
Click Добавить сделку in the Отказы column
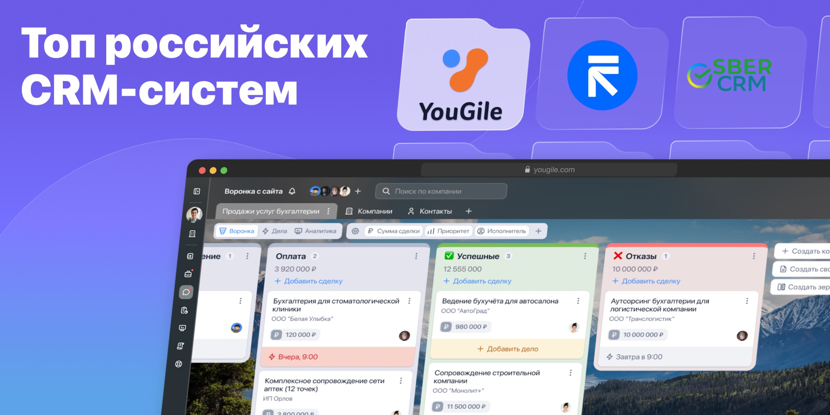(x=646, y=281)
